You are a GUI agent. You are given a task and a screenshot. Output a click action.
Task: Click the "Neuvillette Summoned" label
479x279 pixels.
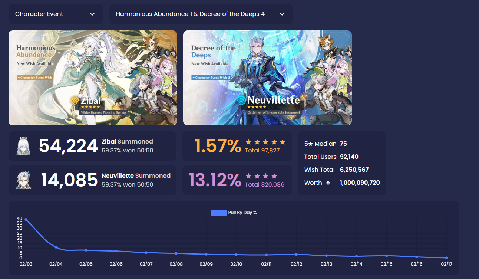point(136,175)
